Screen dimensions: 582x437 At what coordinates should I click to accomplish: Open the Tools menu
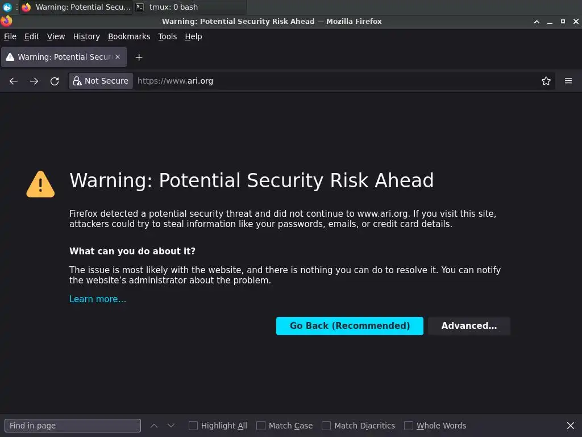pyautogui.click(x=167, y=36)
